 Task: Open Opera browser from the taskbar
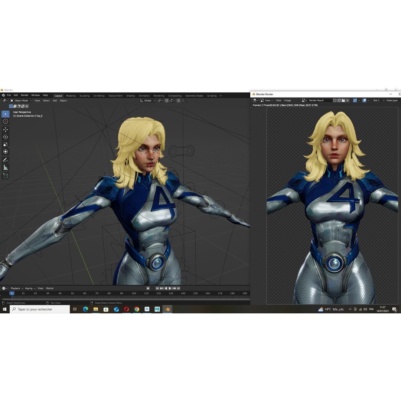coord(126,309)
